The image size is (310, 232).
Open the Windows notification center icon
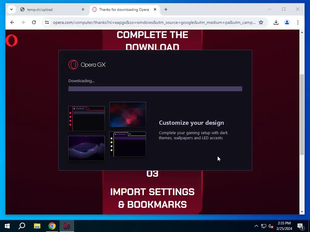[300, 226]
